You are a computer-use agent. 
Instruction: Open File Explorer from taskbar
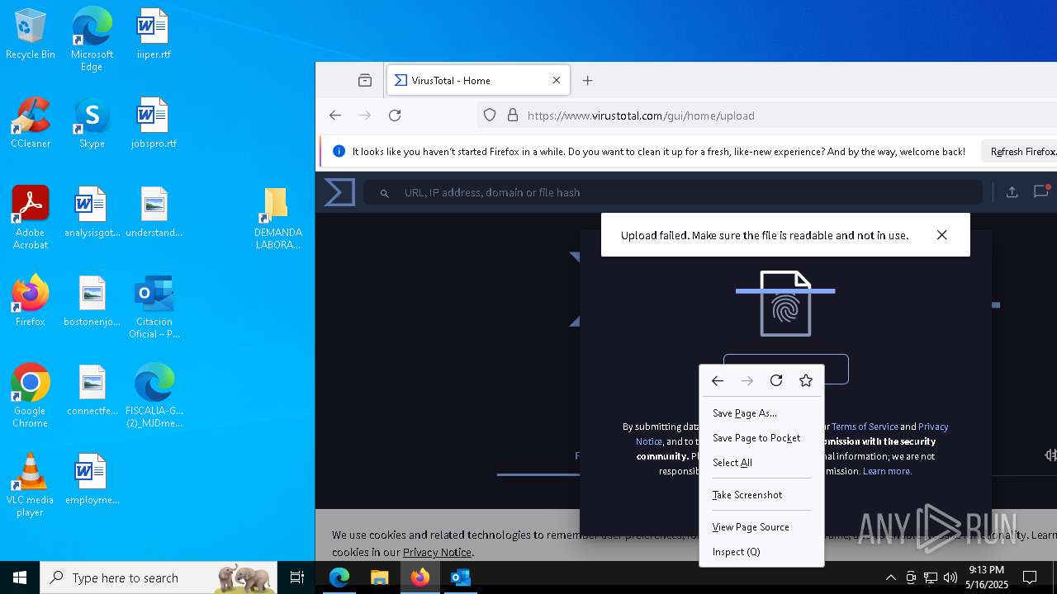[x=379, y=577]
